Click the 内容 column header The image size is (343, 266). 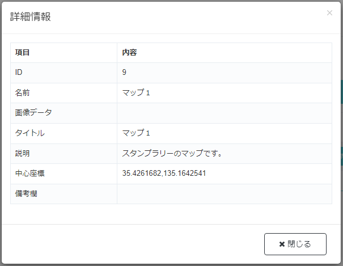tap(130, 53)
